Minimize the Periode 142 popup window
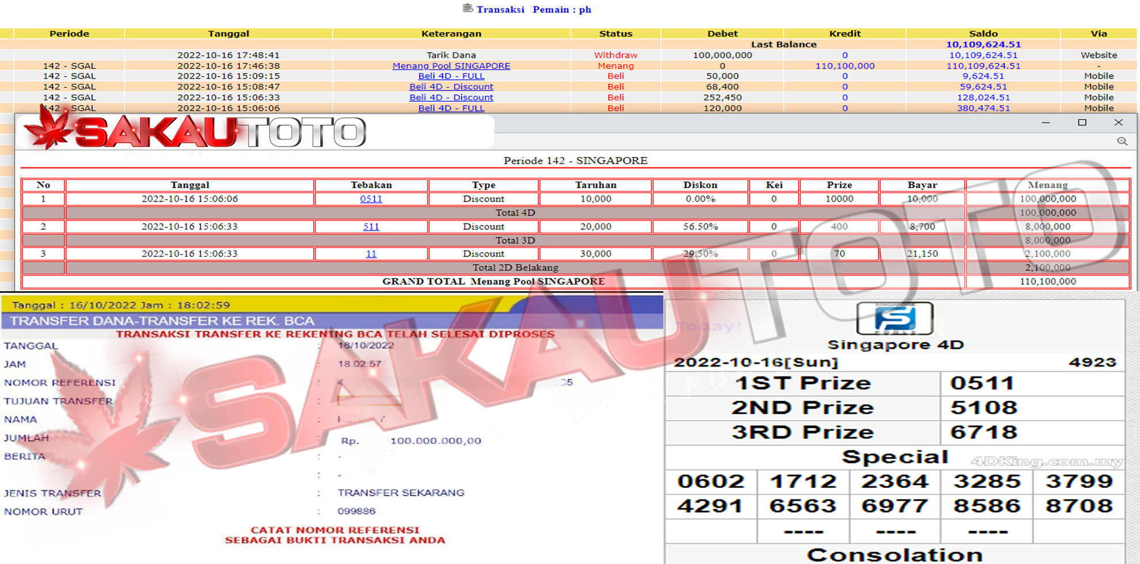 pos(1046,123)
